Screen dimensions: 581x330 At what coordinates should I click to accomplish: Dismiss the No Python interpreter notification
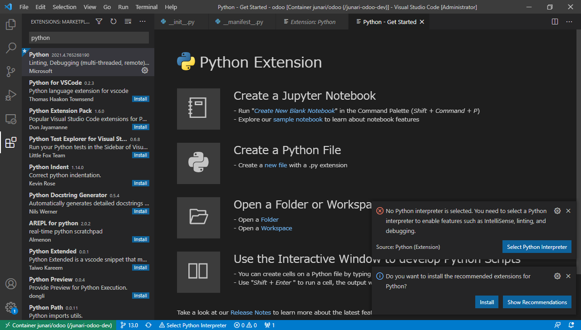[x=568, y=211]
